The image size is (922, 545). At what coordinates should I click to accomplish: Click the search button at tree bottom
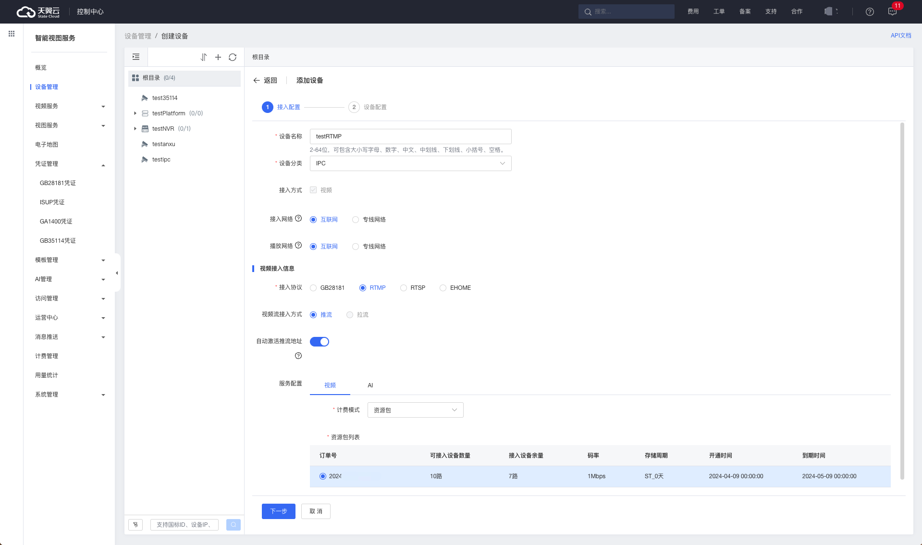click(x=234, y=525)
